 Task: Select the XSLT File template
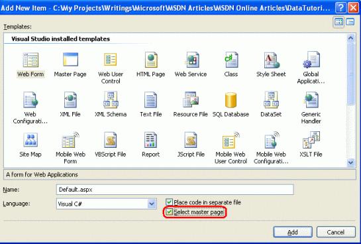[x=311, y=145]
